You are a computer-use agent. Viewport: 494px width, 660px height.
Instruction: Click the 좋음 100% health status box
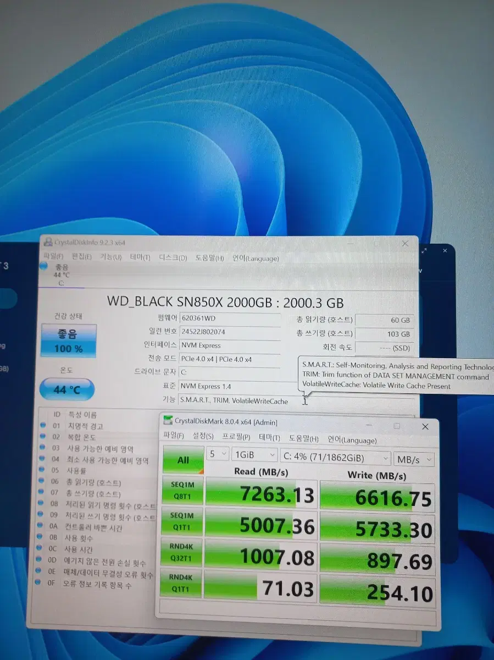click(69, 341)
